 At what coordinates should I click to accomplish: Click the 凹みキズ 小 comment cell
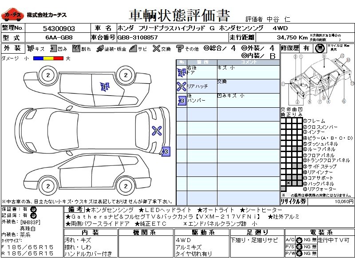[x=248, y=100]
